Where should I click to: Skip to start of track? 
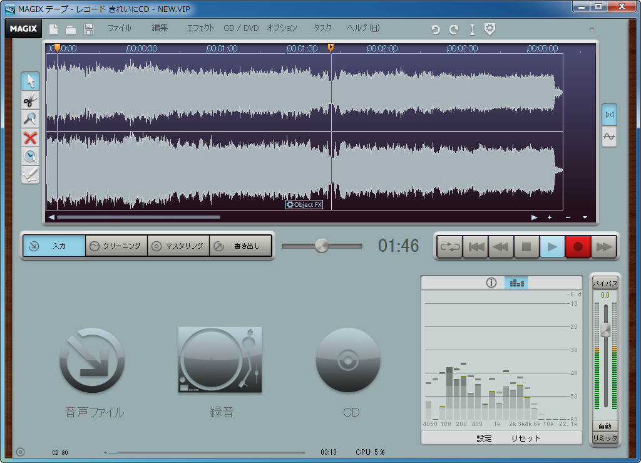point(476,247)
